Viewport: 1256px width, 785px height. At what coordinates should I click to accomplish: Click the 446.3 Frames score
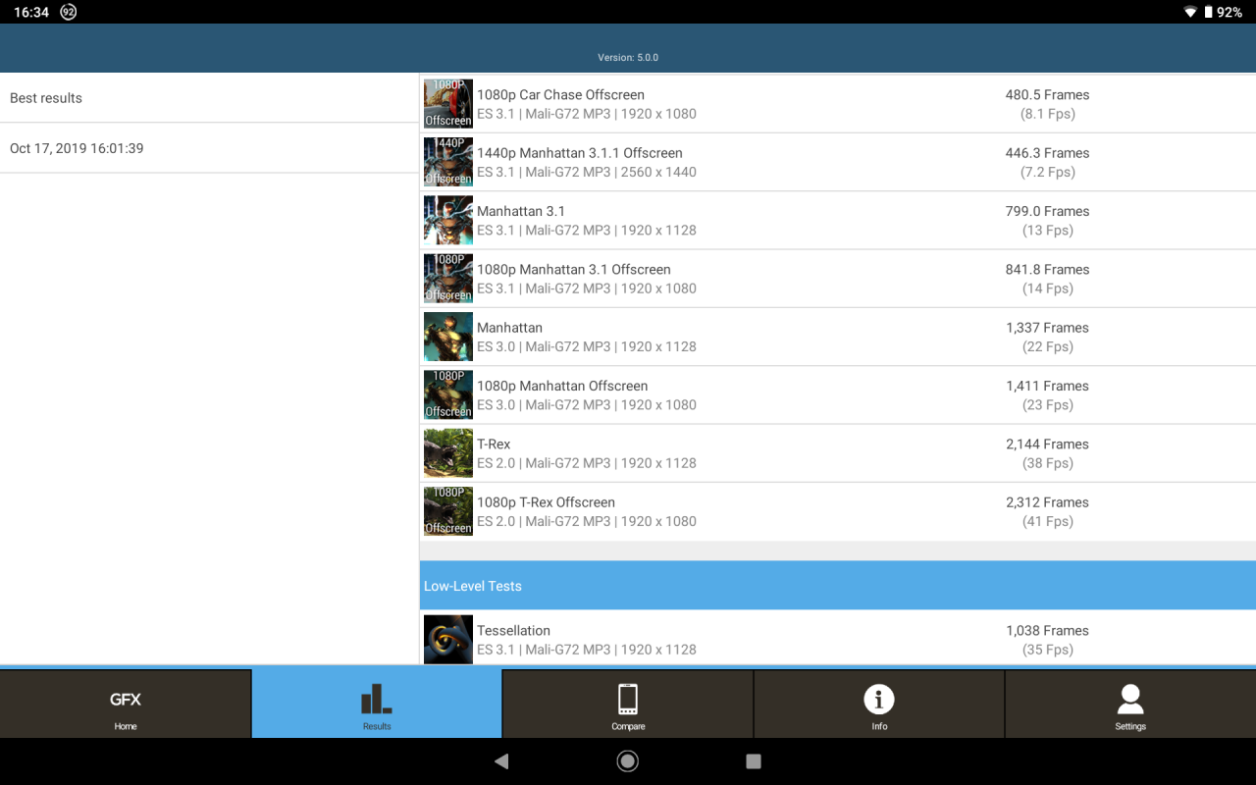[1047, 153]
